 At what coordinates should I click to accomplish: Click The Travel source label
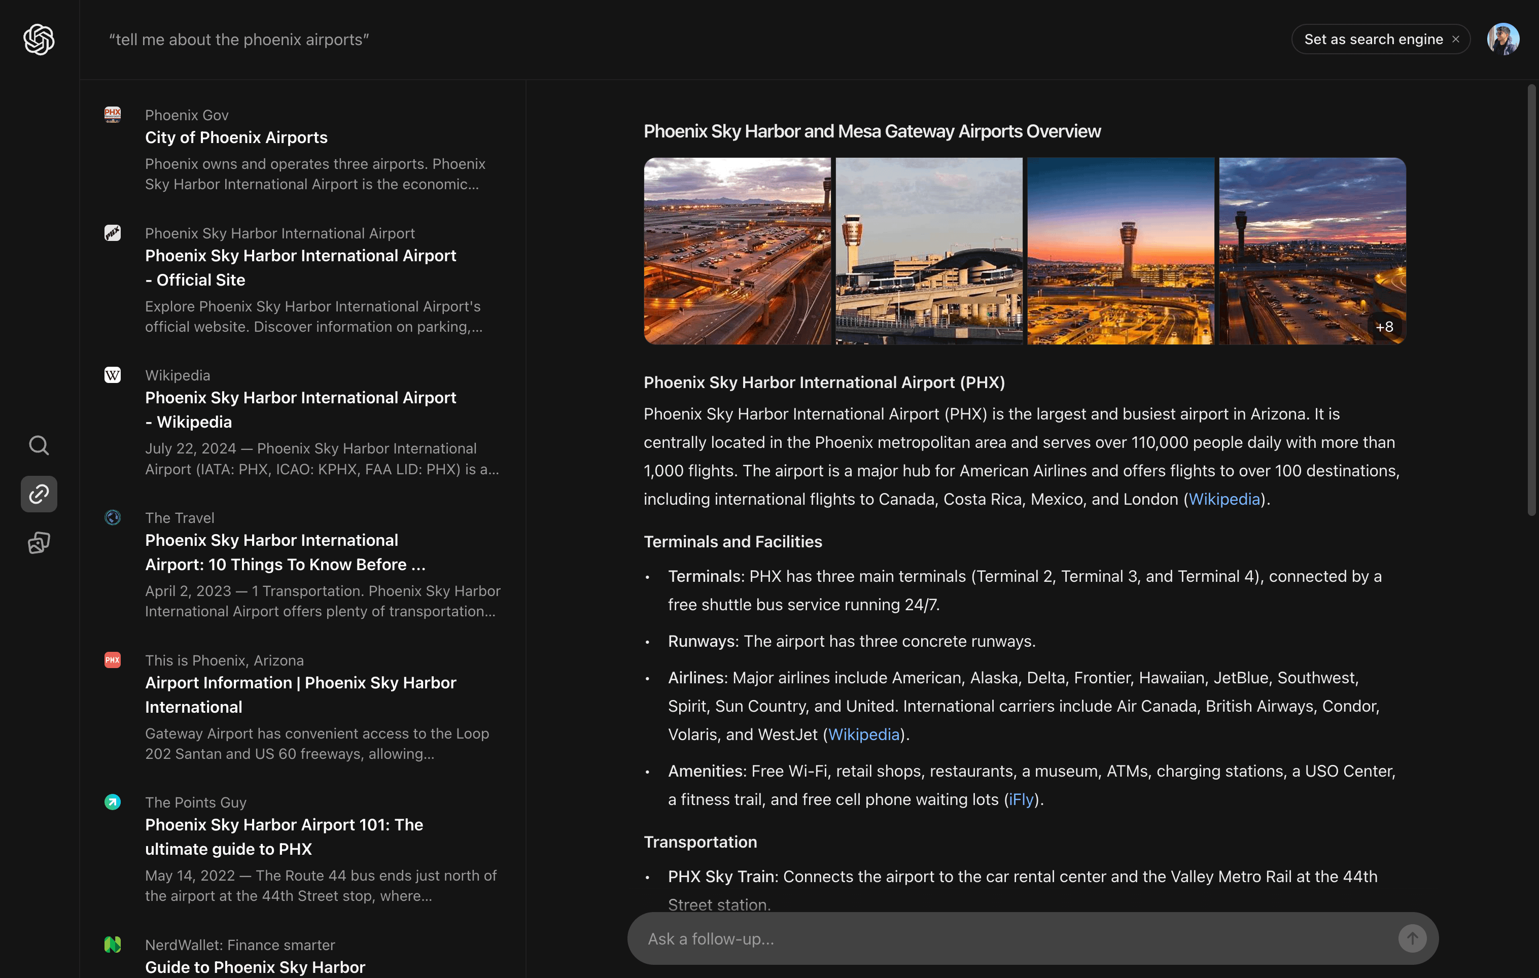180,518
